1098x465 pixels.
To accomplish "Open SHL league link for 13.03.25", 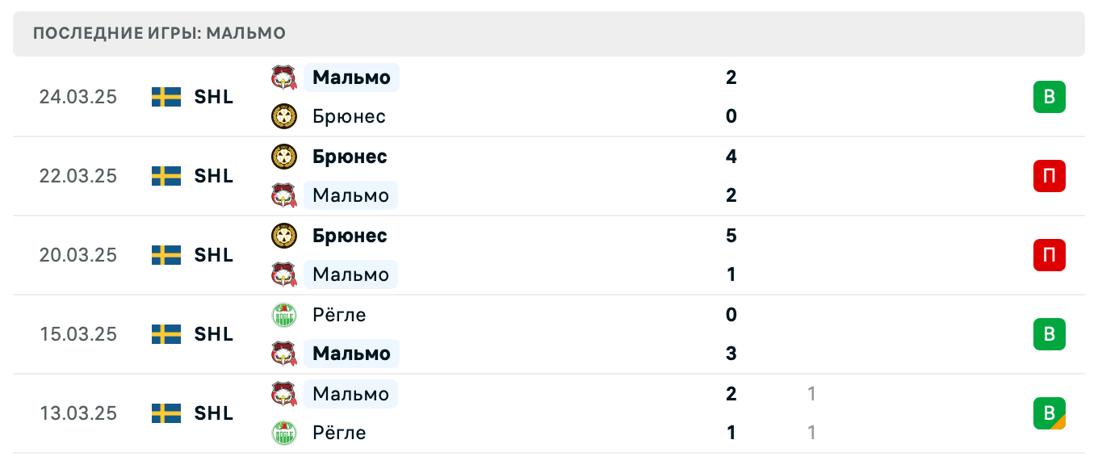I will click(x=214, y=413).
